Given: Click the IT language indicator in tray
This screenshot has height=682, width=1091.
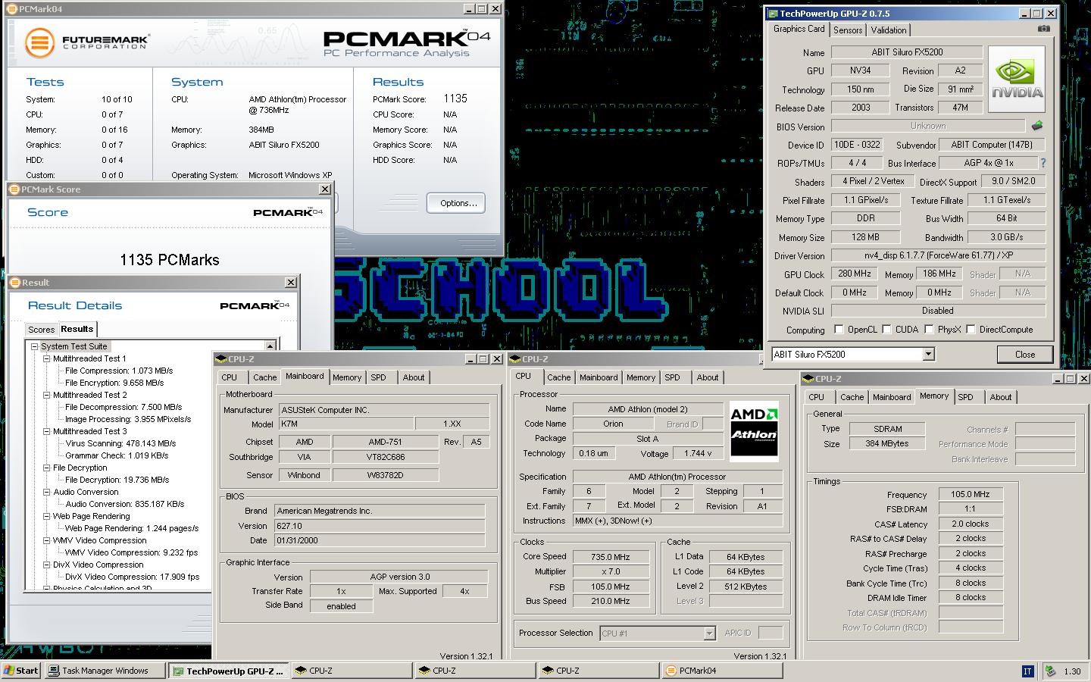Looking at the screenshot, I should [1027, 671].
